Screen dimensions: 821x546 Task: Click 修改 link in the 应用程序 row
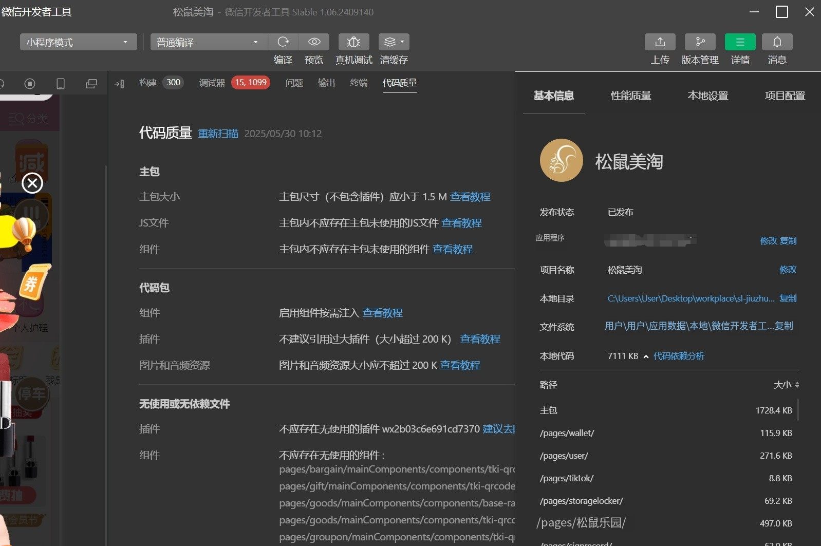point(769,241)
